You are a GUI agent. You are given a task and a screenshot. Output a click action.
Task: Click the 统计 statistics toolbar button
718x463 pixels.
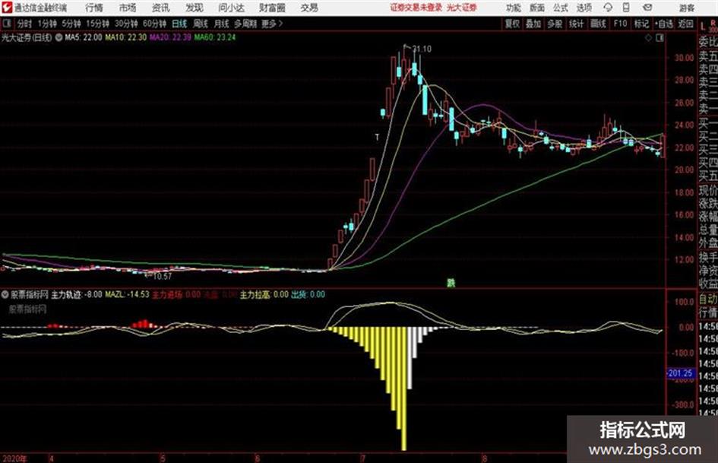click(577, 24)
